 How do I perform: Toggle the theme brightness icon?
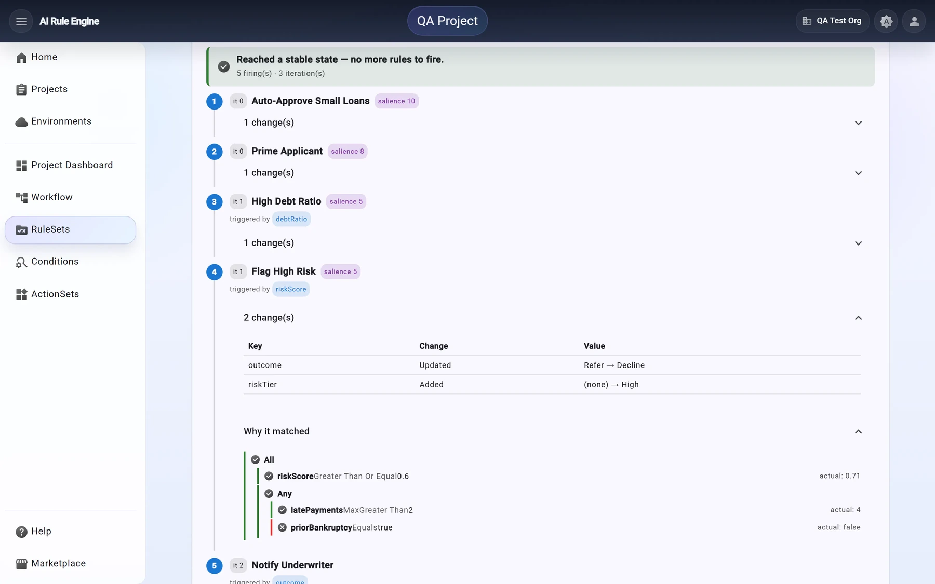886,21
